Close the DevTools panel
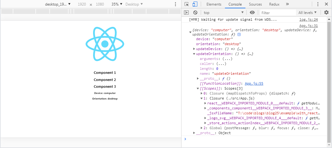Viewport: 332px width, 148px height. [326, 4]
